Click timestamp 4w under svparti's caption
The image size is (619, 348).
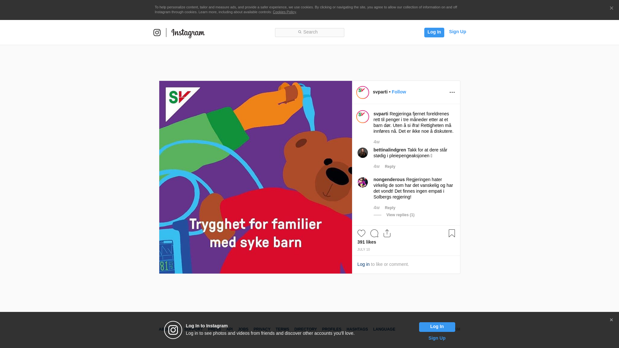click(x=377, y=142)
